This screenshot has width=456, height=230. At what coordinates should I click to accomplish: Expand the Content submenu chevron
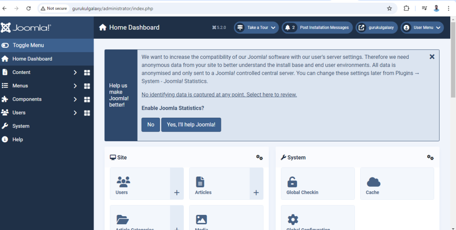(75, 73)
